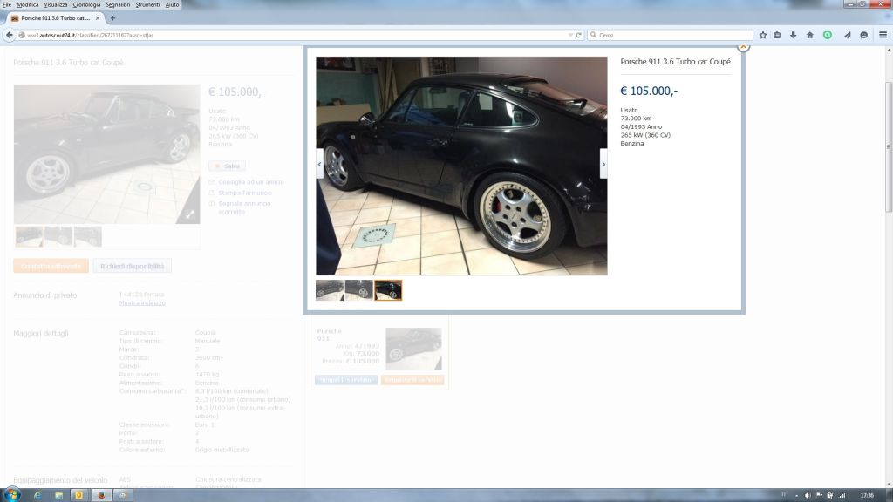Click the € 105.000,- price in the gallery

coord(649,91)
